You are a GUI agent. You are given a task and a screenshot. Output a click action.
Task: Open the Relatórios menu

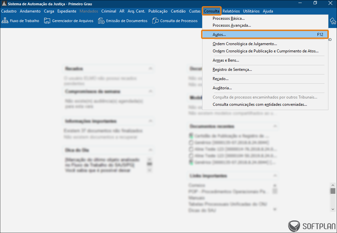pos(231,11)
